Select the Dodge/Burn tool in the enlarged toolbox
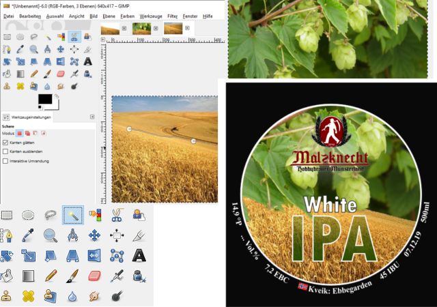Viewport: 437px width, 307px height. [x=117, y=296]
